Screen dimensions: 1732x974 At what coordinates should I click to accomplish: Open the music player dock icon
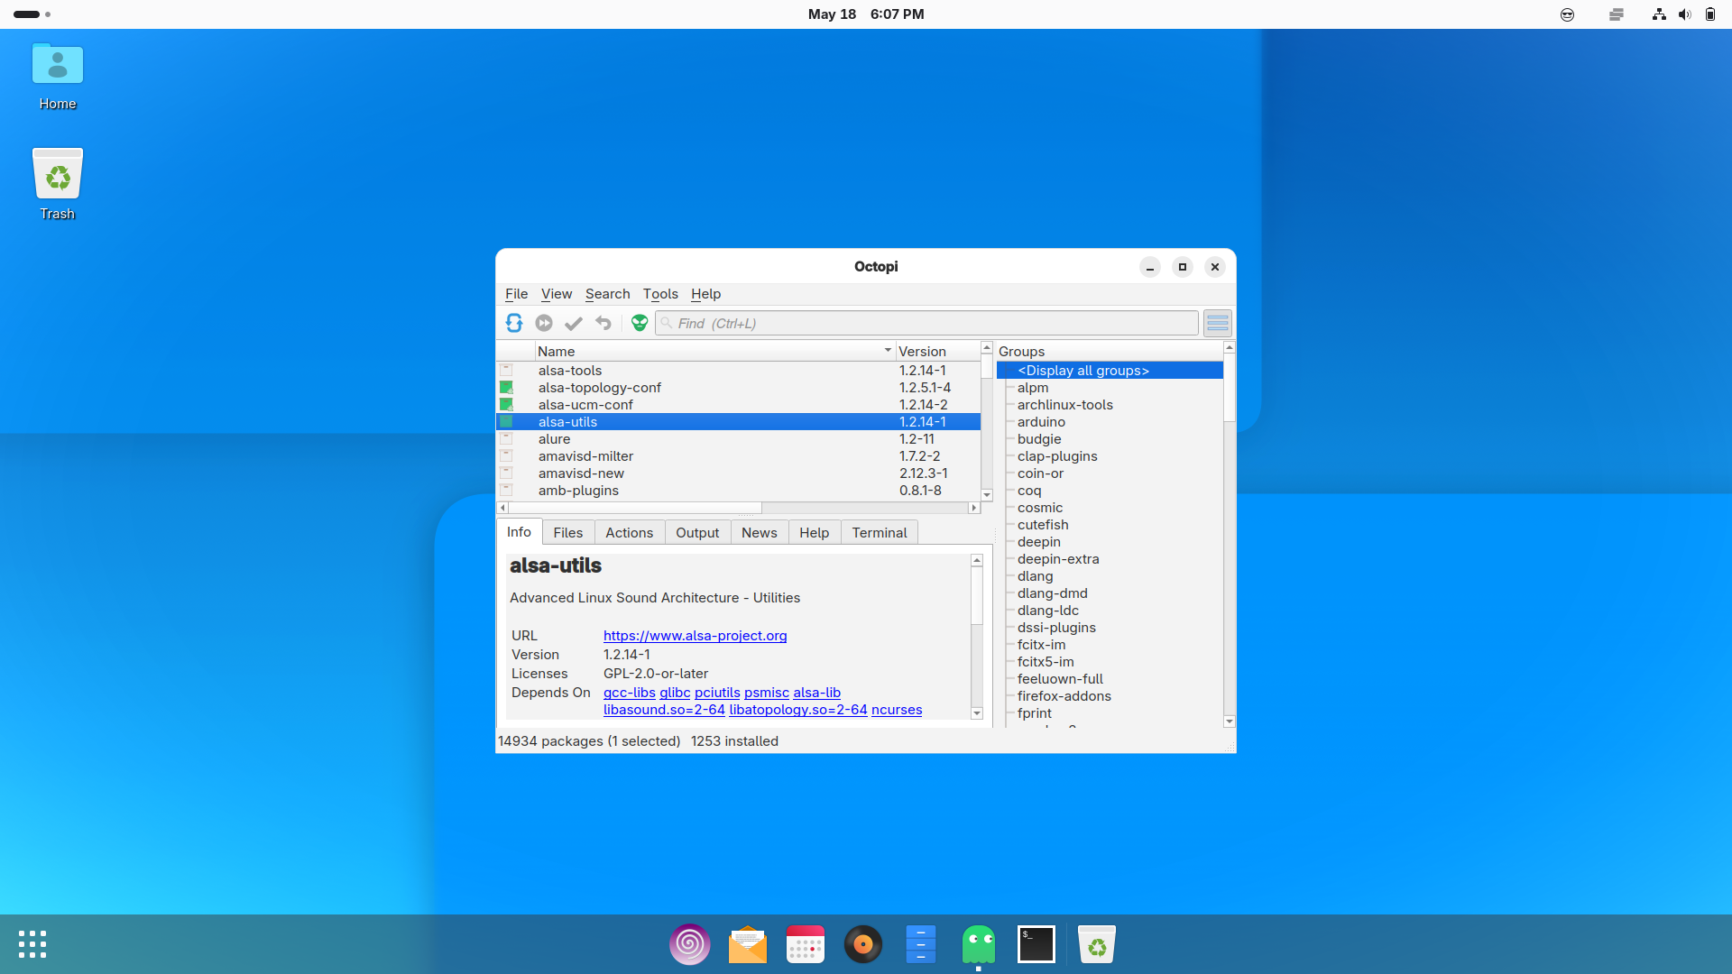863,944
